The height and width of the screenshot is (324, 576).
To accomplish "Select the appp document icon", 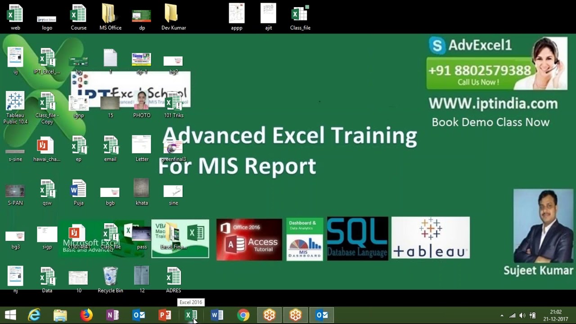I will (237, 17).
